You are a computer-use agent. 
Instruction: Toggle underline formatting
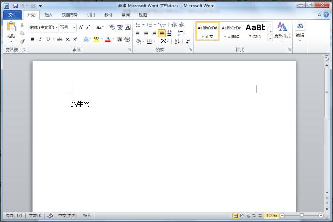click(48, 39)
